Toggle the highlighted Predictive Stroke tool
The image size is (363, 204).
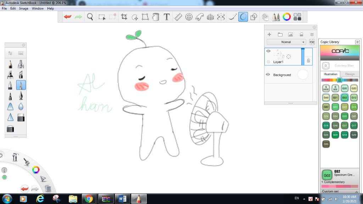click(243, 17)
